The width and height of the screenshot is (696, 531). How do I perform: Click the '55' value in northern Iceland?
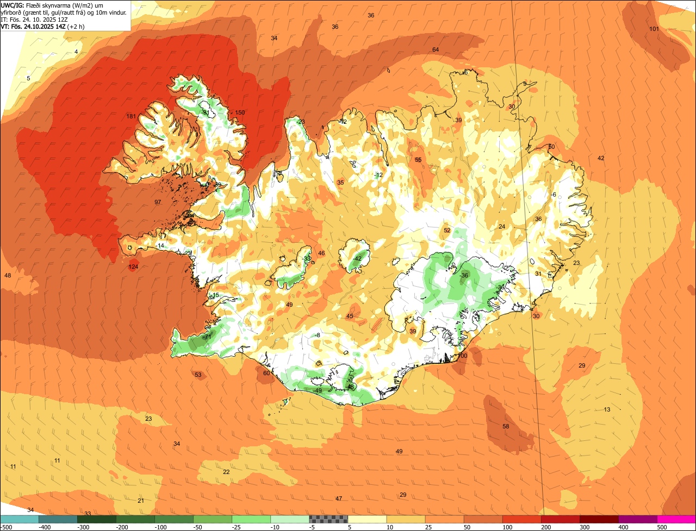pos(418,160)
